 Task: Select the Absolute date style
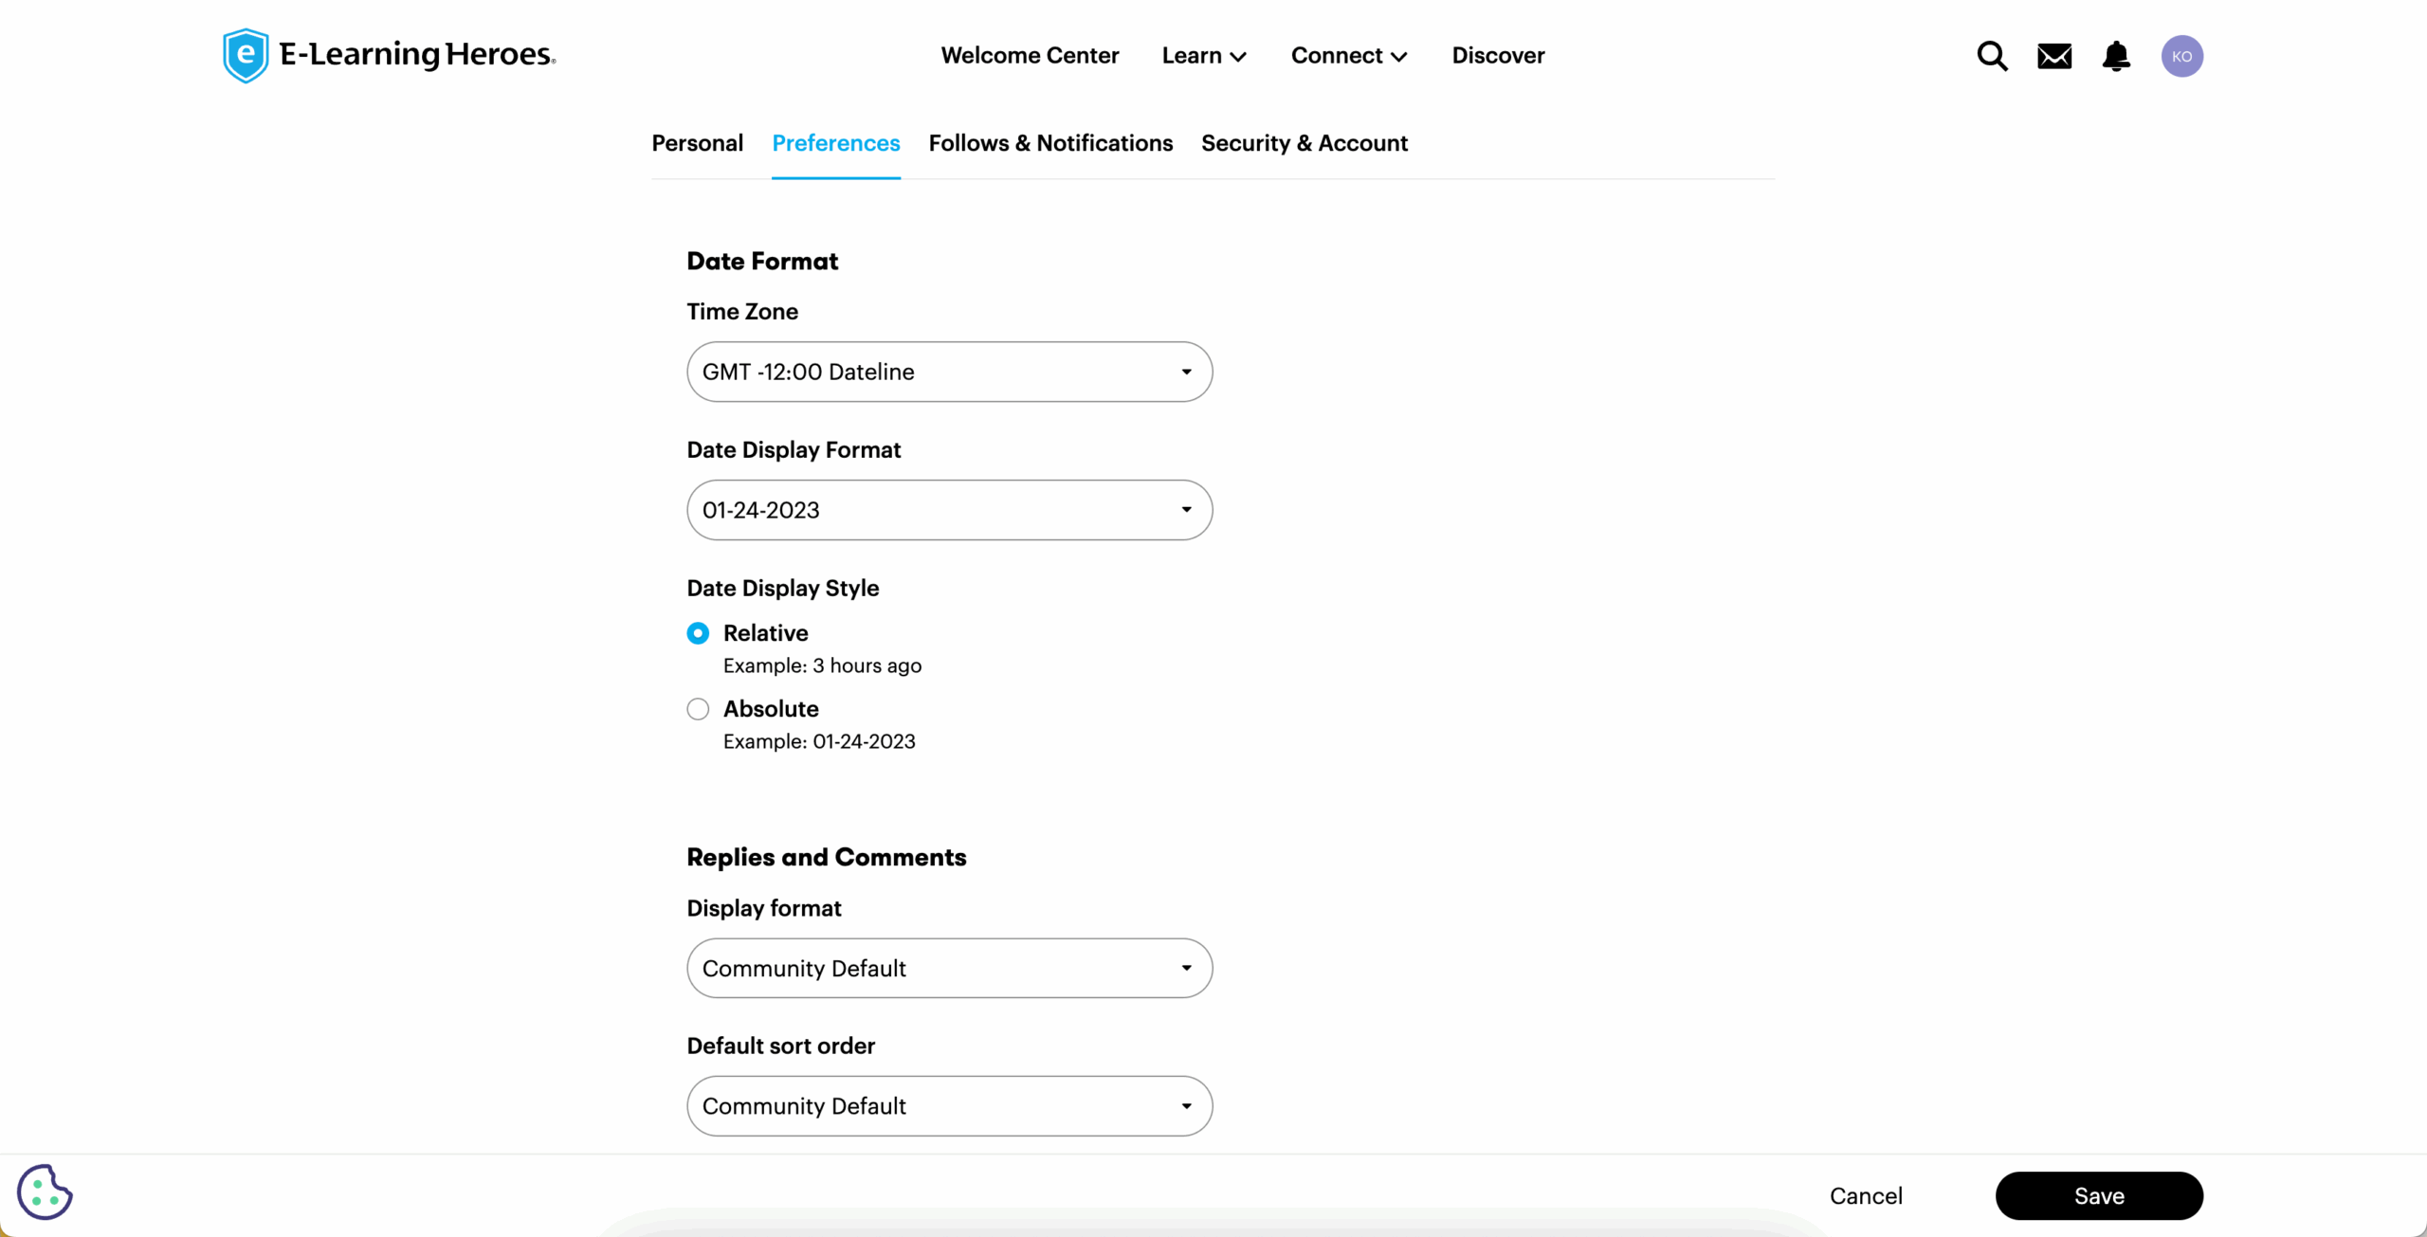[x=698, y=709]
